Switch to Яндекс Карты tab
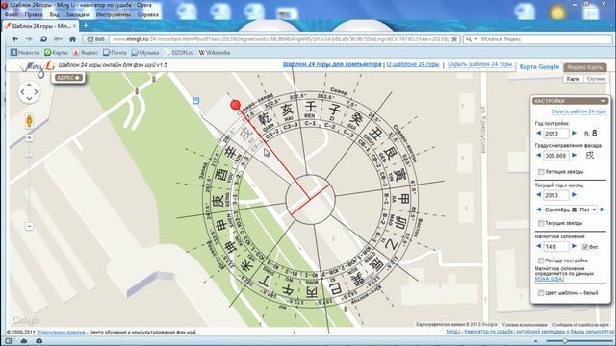Viewport: 616px width, 346px height. coord(585,67)
